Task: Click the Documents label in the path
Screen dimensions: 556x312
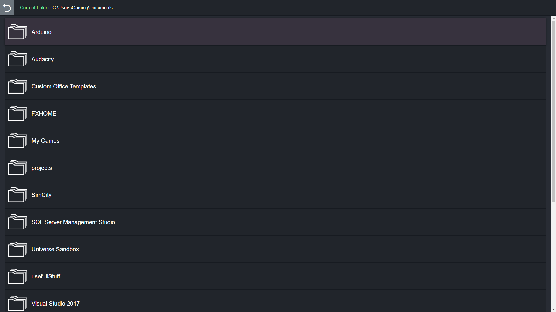Action: point(101,8)
